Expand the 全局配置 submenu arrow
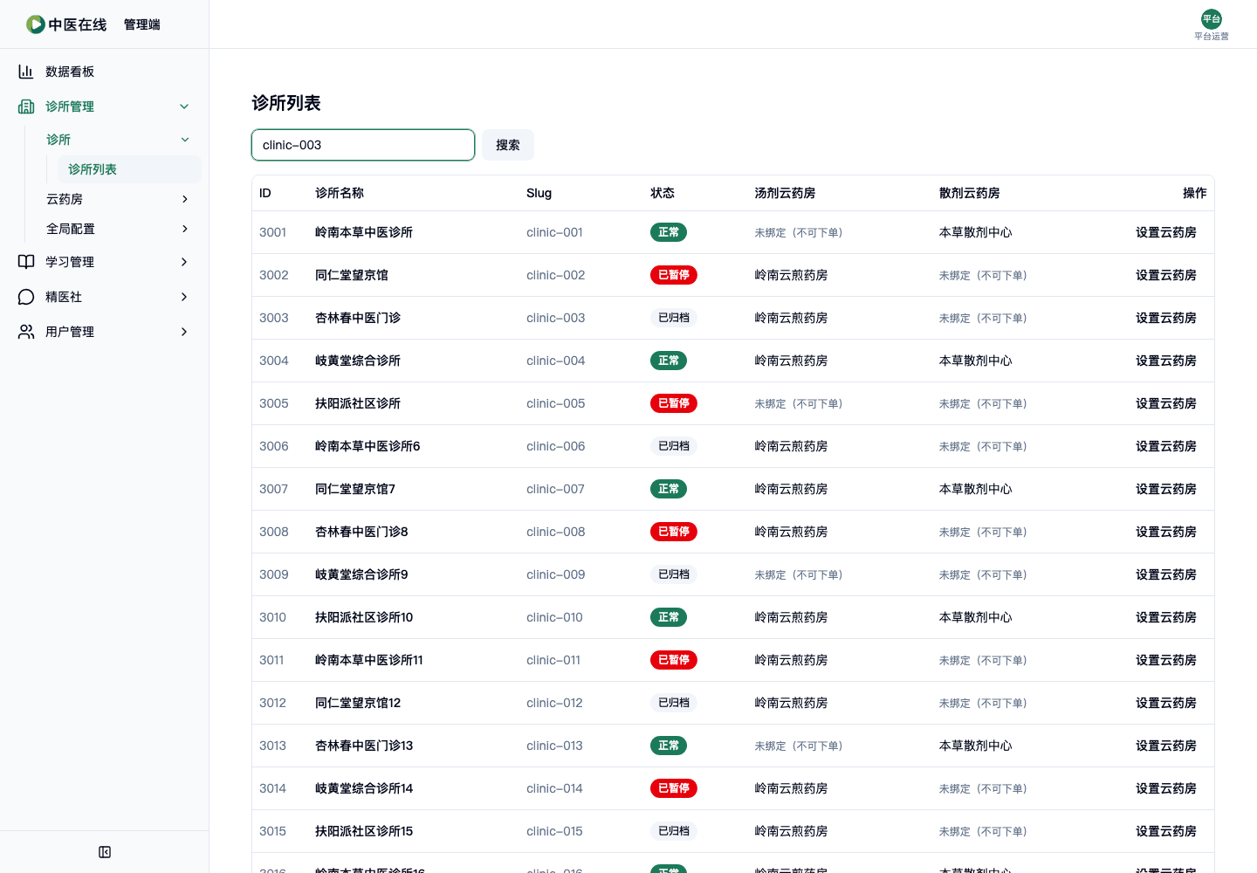 [185, 229]
